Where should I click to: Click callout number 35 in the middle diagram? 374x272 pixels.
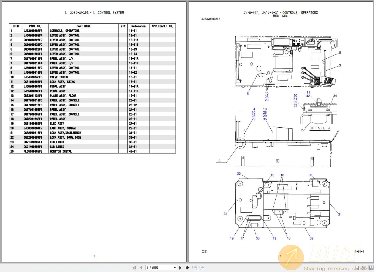(x=265, y=119)
